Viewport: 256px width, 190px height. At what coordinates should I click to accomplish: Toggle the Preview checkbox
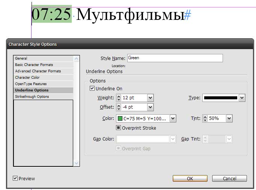(15, 178)
